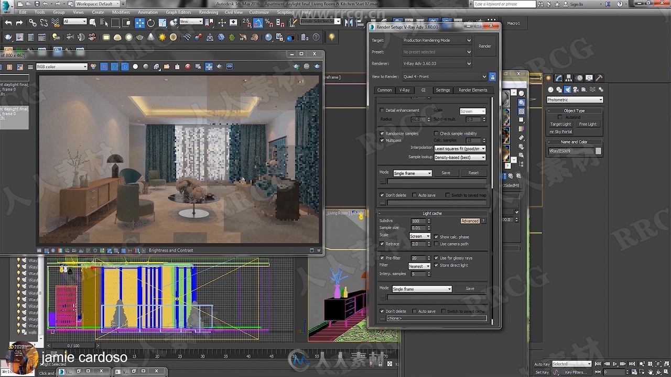The image size is (671, 377).
Task: Open the Rendering menu
Action: click(x=209, y=12)
